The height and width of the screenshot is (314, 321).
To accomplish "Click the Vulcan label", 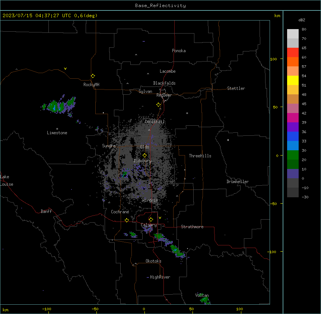I will 202,295.
